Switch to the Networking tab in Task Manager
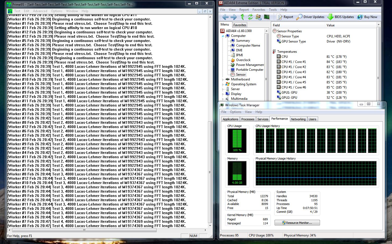The image size is (392, 244). click(298, 119)
